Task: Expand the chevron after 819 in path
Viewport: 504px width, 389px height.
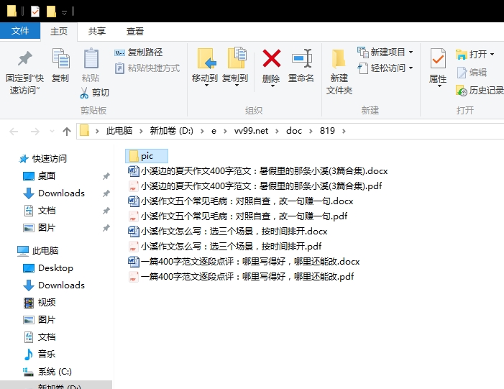Action: [344, 131]
